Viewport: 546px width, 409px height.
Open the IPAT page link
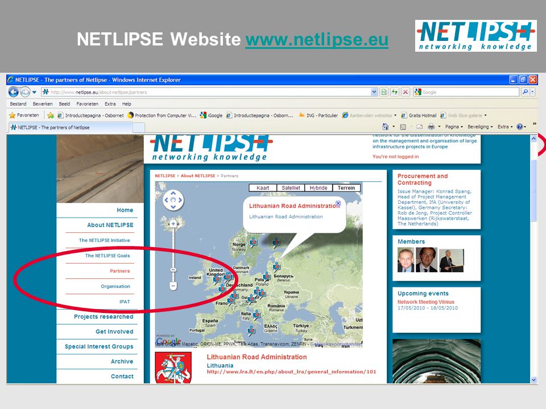pyautogui.click(x=125, y=302)
